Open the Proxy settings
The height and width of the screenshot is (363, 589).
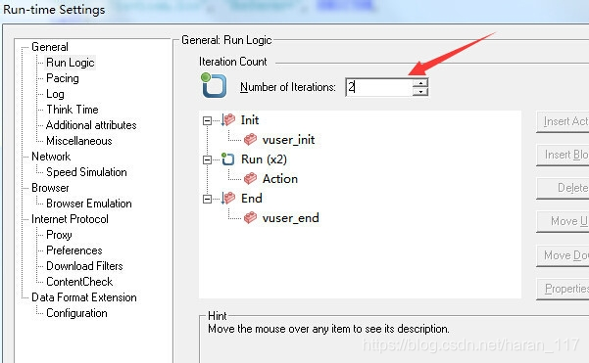coord(59,235)
